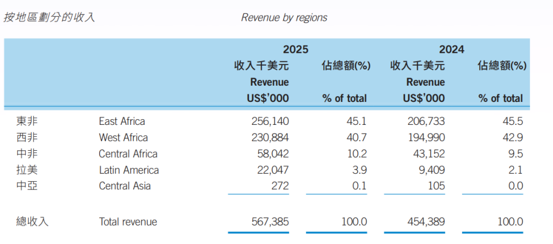This screenshot has height=244, width=553.
Task: Click the 2024 total revenue 454,389
Action: (x=426, y=222)
